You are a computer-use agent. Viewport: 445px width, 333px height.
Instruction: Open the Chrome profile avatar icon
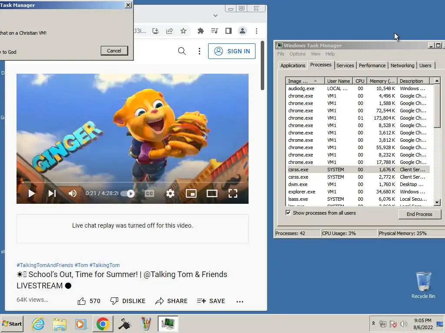(242, 31)
